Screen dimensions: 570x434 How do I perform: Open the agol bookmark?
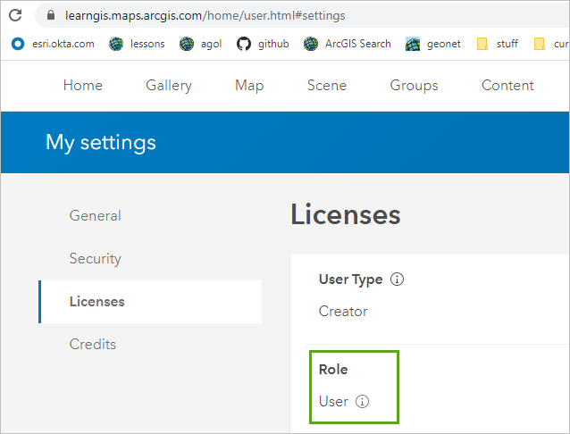pyautogui.click(x=203, y=43)
